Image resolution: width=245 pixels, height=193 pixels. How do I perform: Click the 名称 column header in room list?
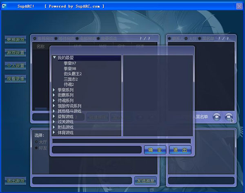(40, 46)
